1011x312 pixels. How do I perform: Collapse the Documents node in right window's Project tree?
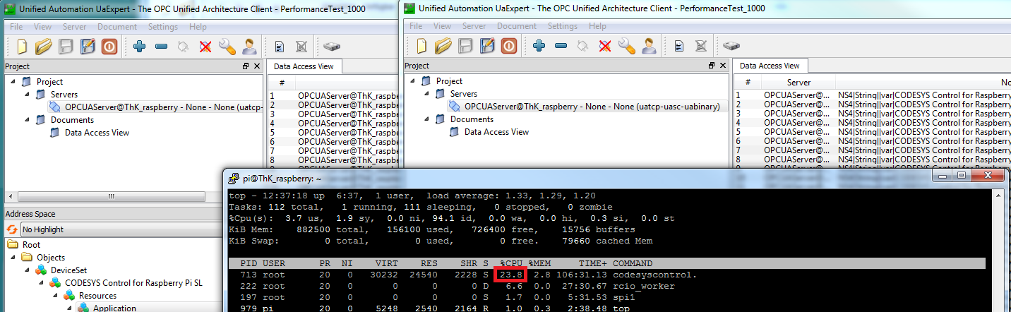[426, 119]
